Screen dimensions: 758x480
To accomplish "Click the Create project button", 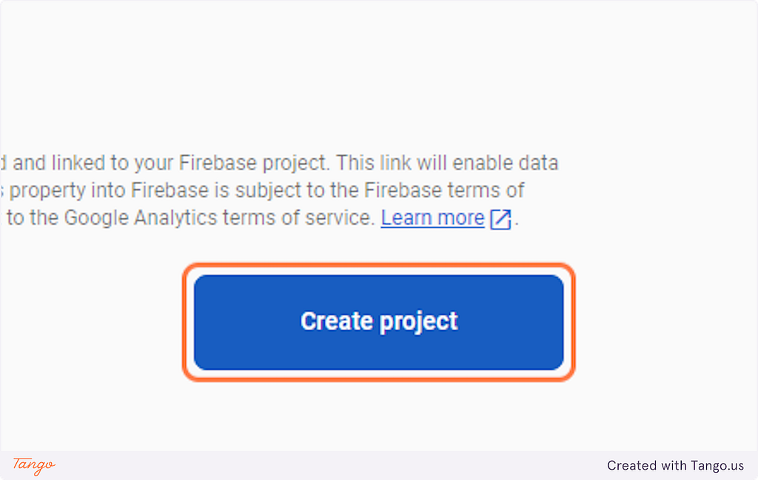I will tap(378, 322).
